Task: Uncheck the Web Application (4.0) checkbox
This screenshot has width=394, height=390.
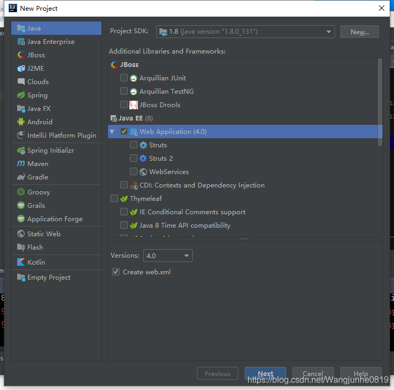Action: click(124, 131)
